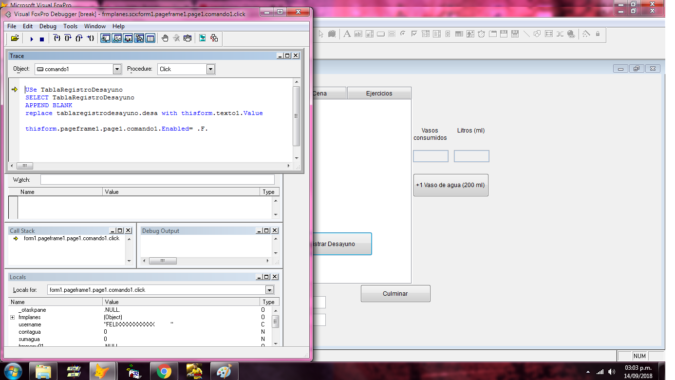
Task: Select the Command Button control tool
Action: [x=381, y=34]
